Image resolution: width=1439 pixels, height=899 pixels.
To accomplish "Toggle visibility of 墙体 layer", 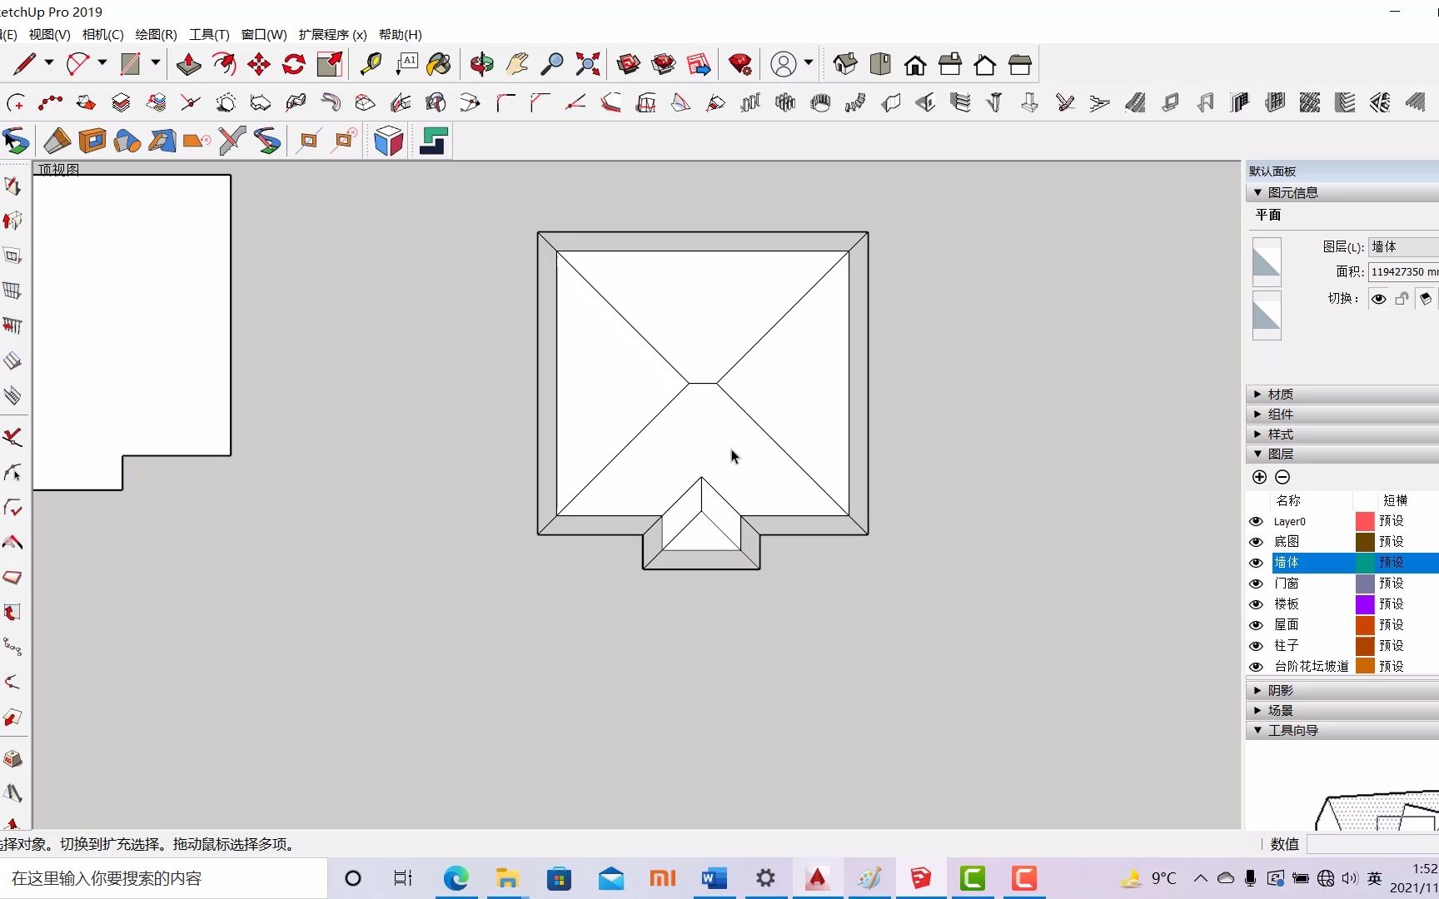I will (1256, 563).
